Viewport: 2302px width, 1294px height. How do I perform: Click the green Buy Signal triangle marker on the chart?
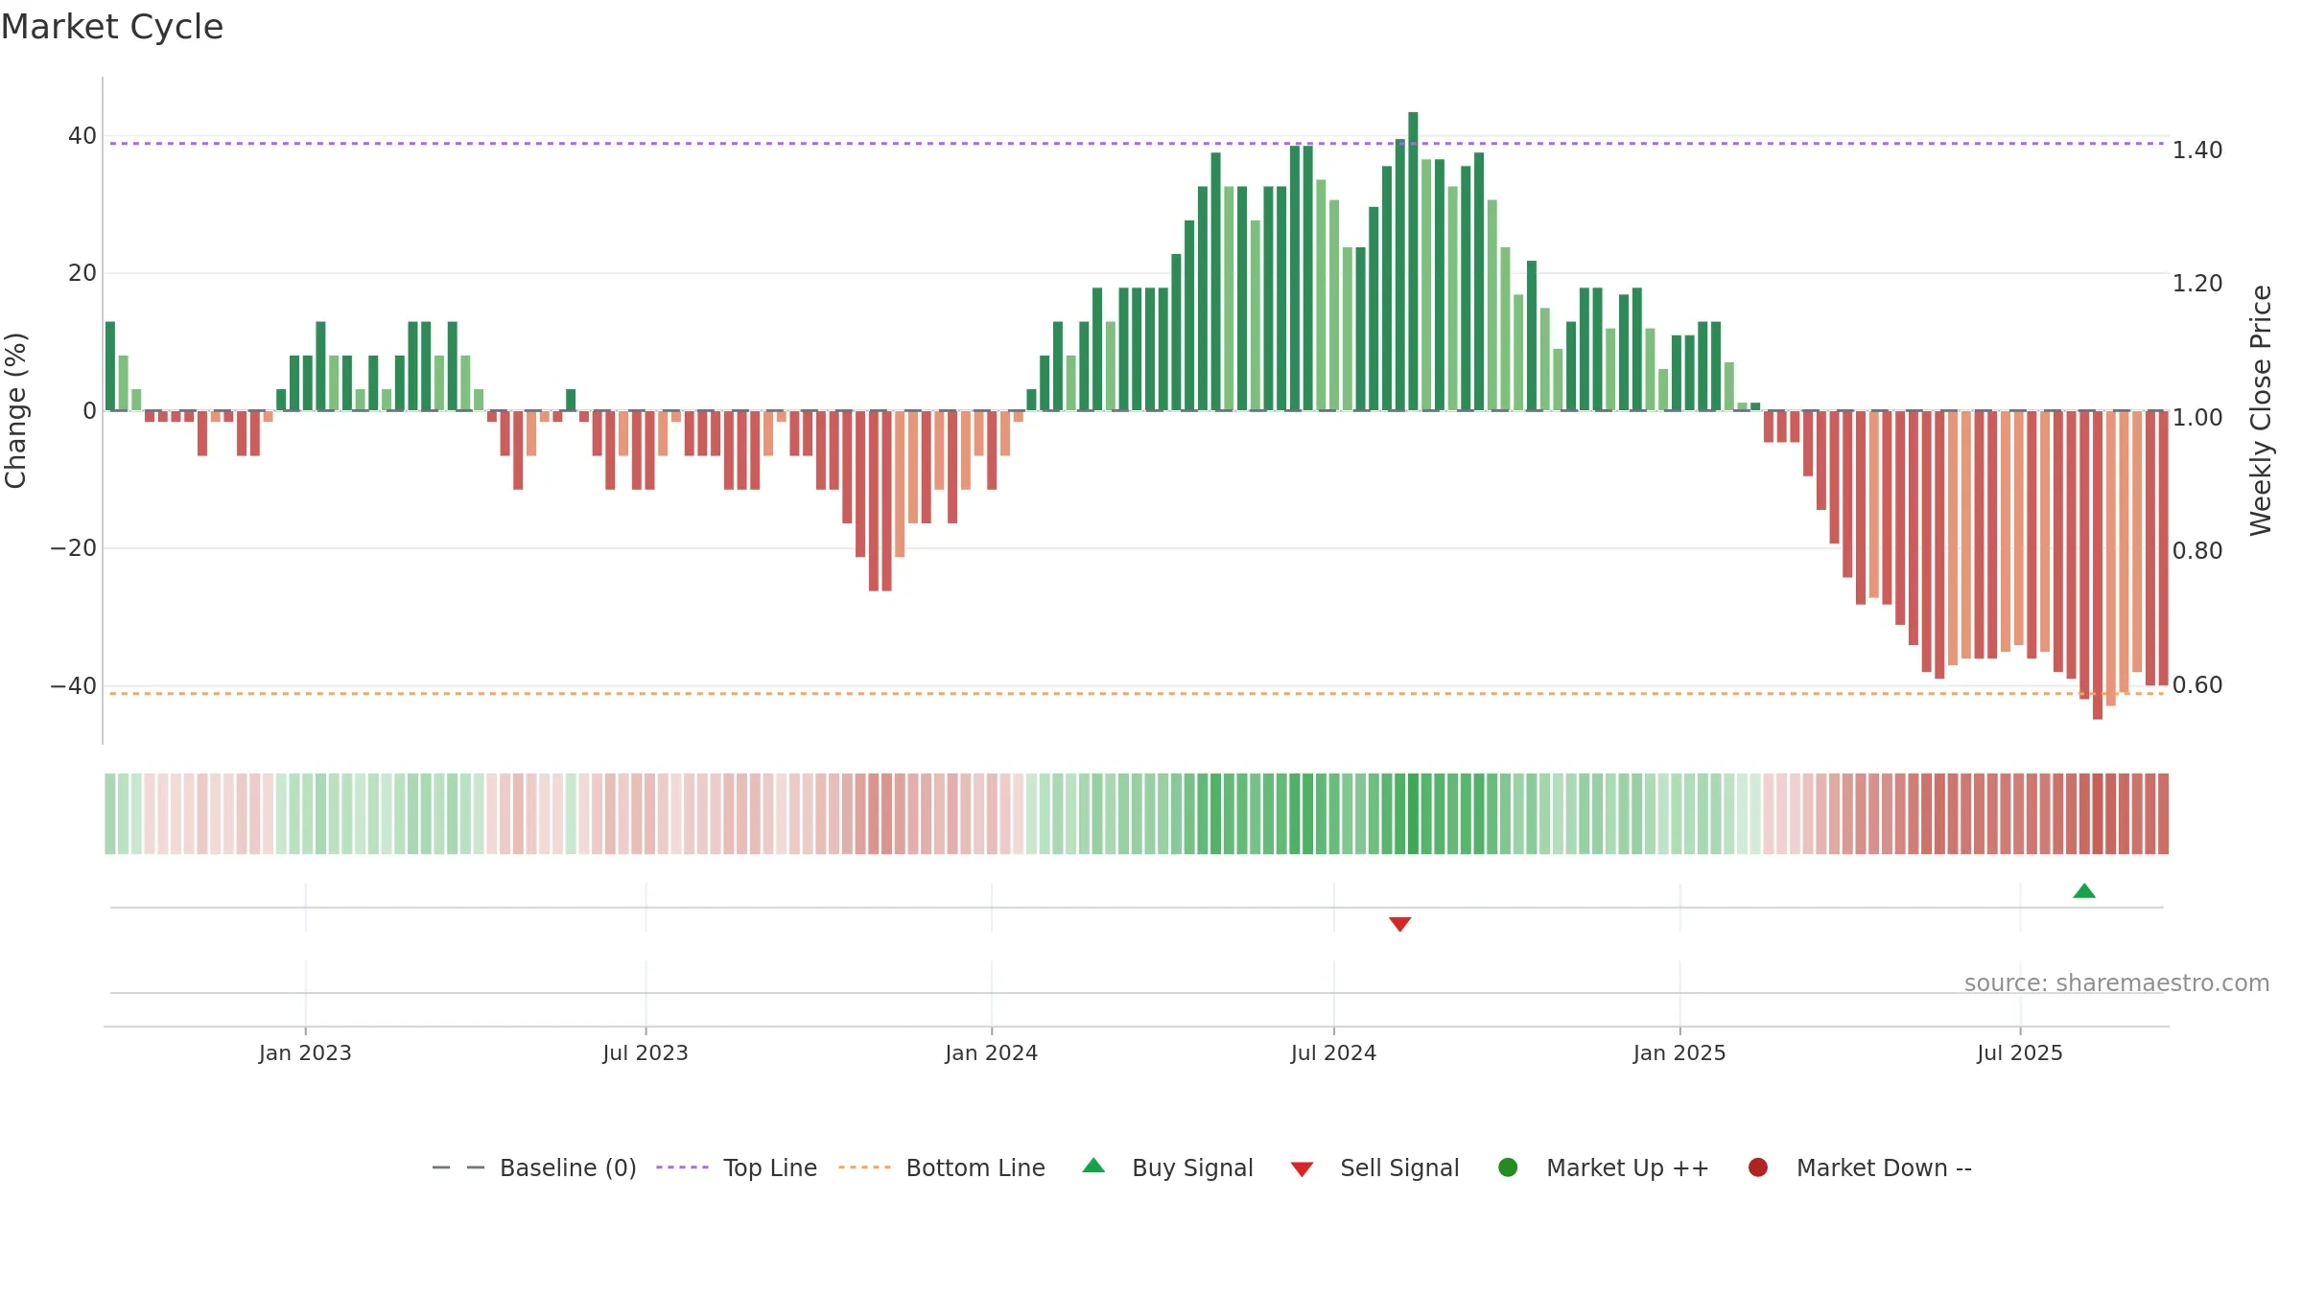[2084, 891]
